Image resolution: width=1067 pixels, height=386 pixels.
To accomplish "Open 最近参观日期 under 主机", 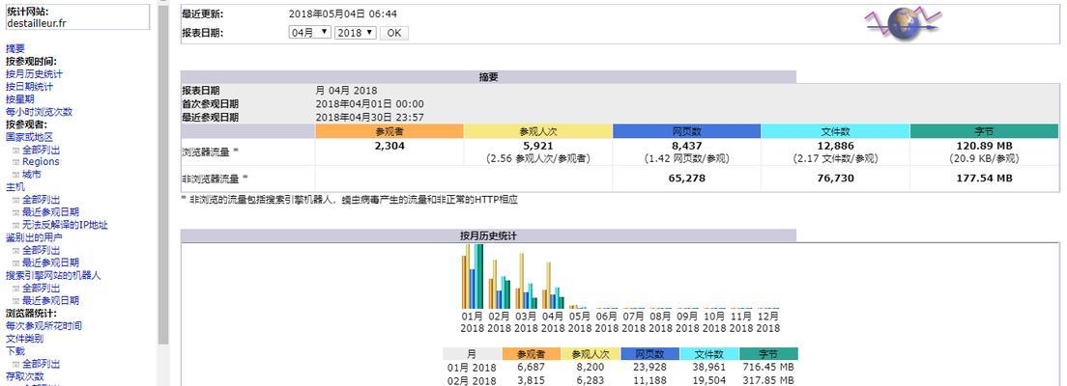I will point(50,212).
